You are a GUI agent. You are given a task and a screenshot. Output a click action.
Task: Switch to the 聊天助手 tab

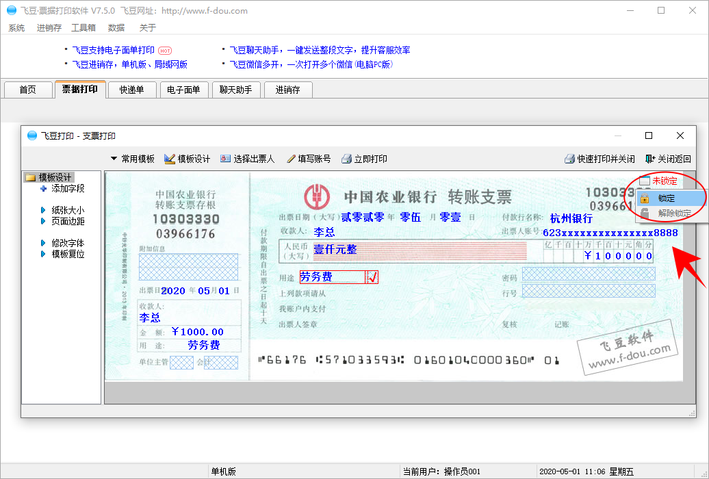[235, 90]
